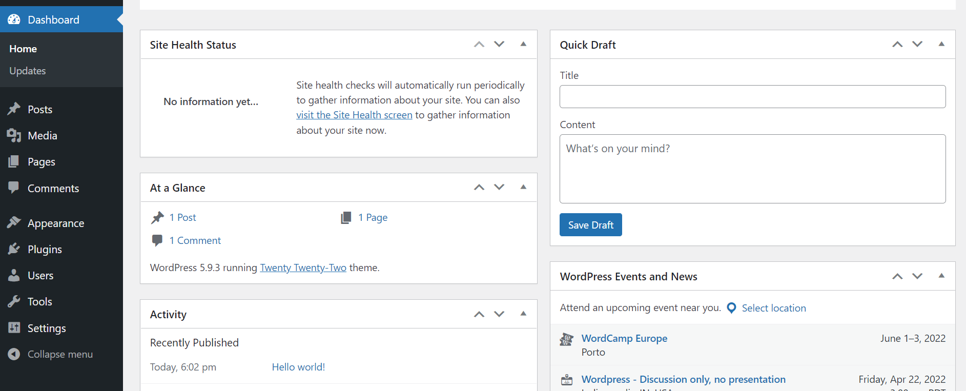The width and height of the screenshot is (966, 391).
Task: Focus the Quick Draft Title field
Action: pos(752,96)
